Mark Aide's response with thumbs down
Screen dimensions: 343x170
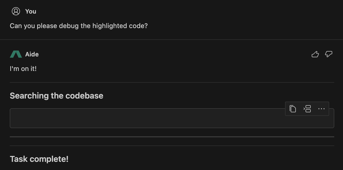(x=329, y=54)
